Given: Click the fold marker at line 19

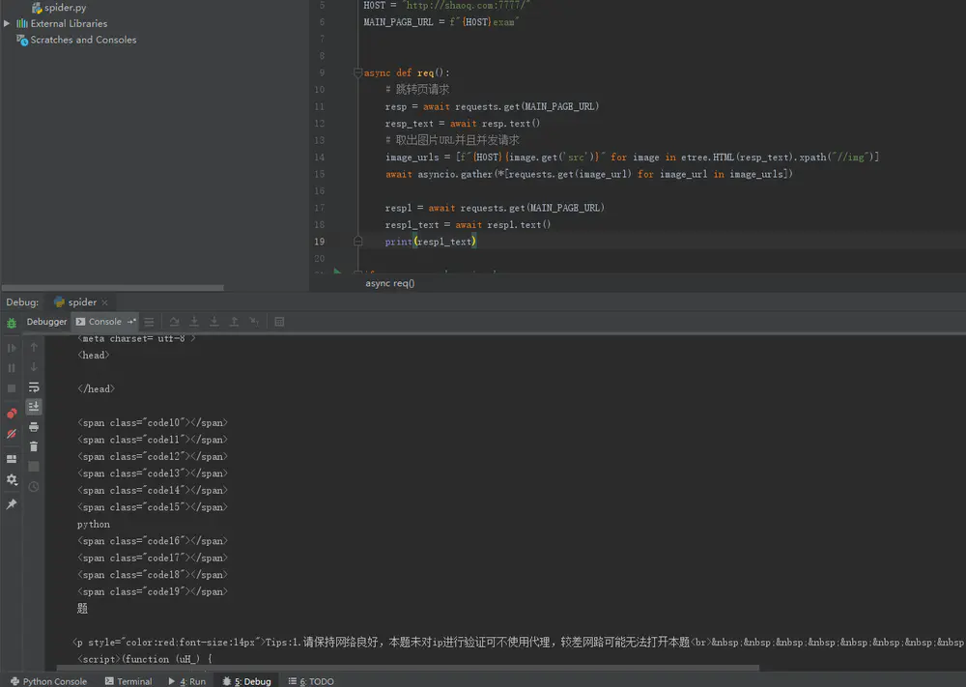Looking at the screenshot, I should pos(357,242).
